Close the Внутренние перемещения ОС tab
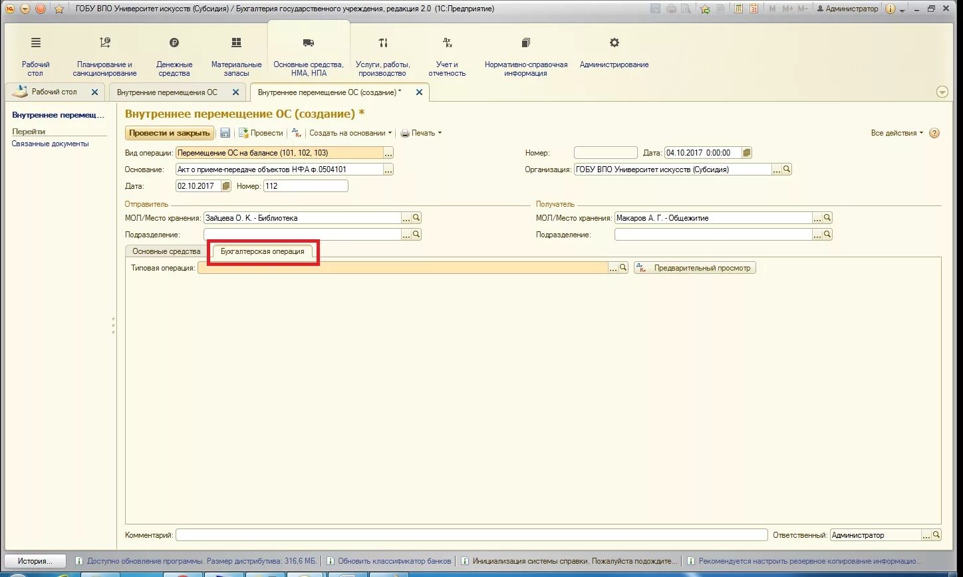This screenshot has width=963, height=577. click(x=235, y=92)
